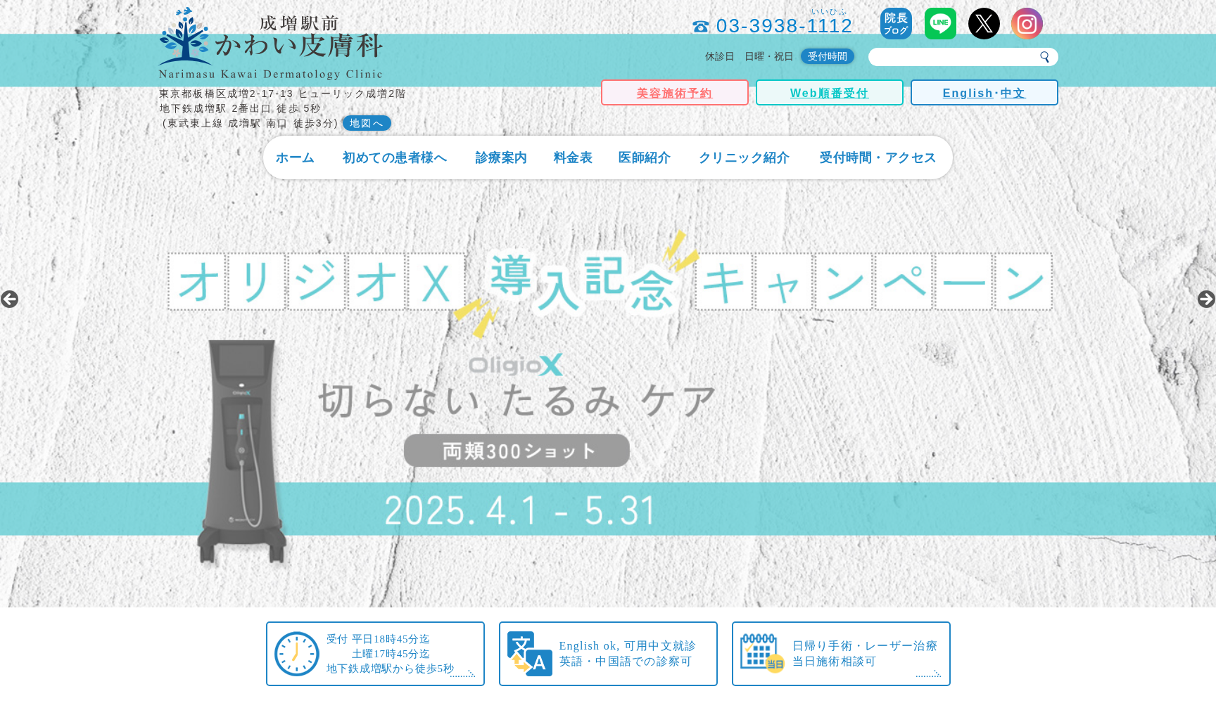Open the 地図へ map button
Image resolution: width=1216 pixels, height=703 pixels.
point(367,122)
